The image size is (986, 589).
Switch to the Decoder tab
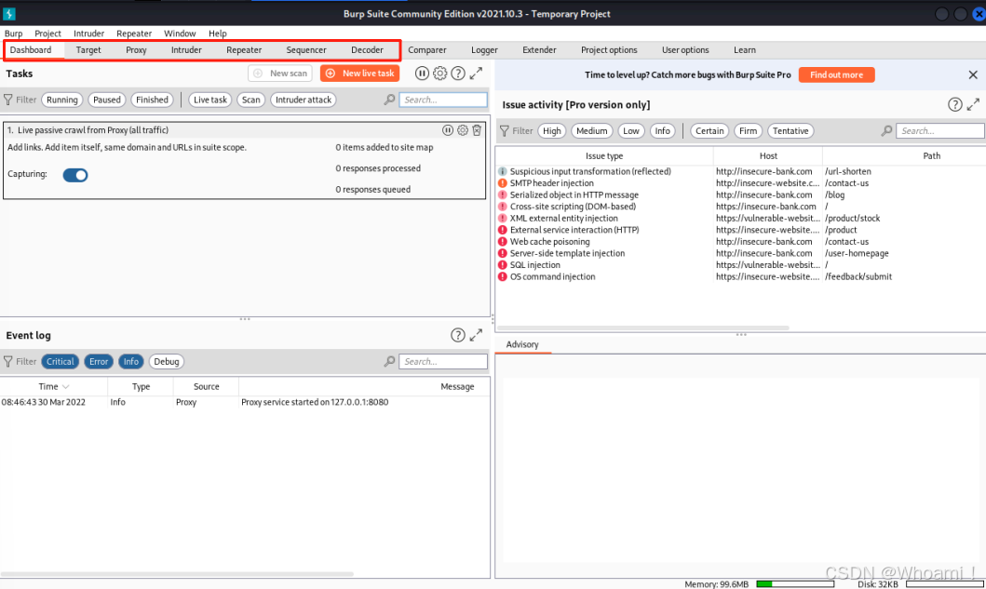(367, 49)
